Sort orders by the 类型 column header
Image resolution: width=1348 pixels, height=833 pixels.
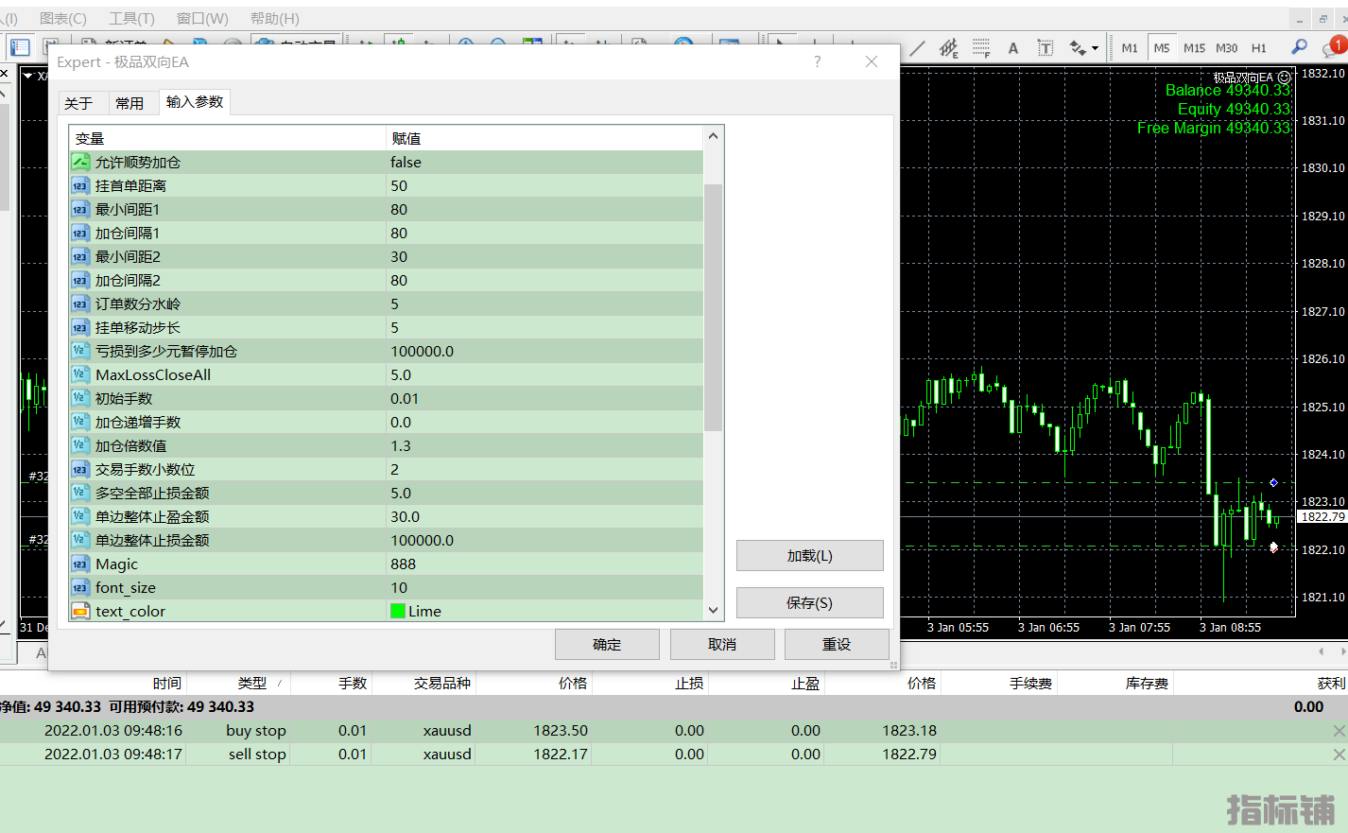pyautogui.click(x=252, y=684)
